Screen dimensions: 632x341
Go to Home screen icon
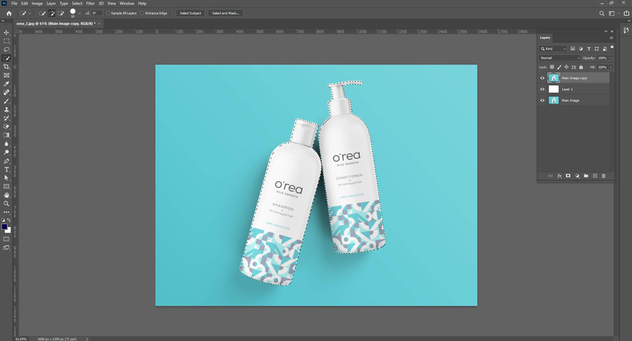9,13
